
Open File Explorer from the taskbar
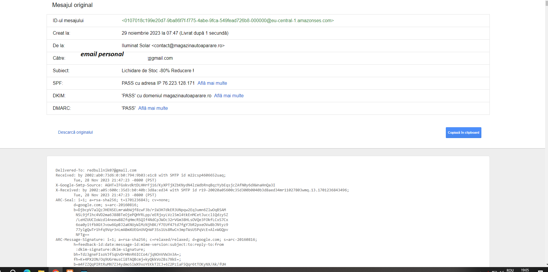pos(41,271)
